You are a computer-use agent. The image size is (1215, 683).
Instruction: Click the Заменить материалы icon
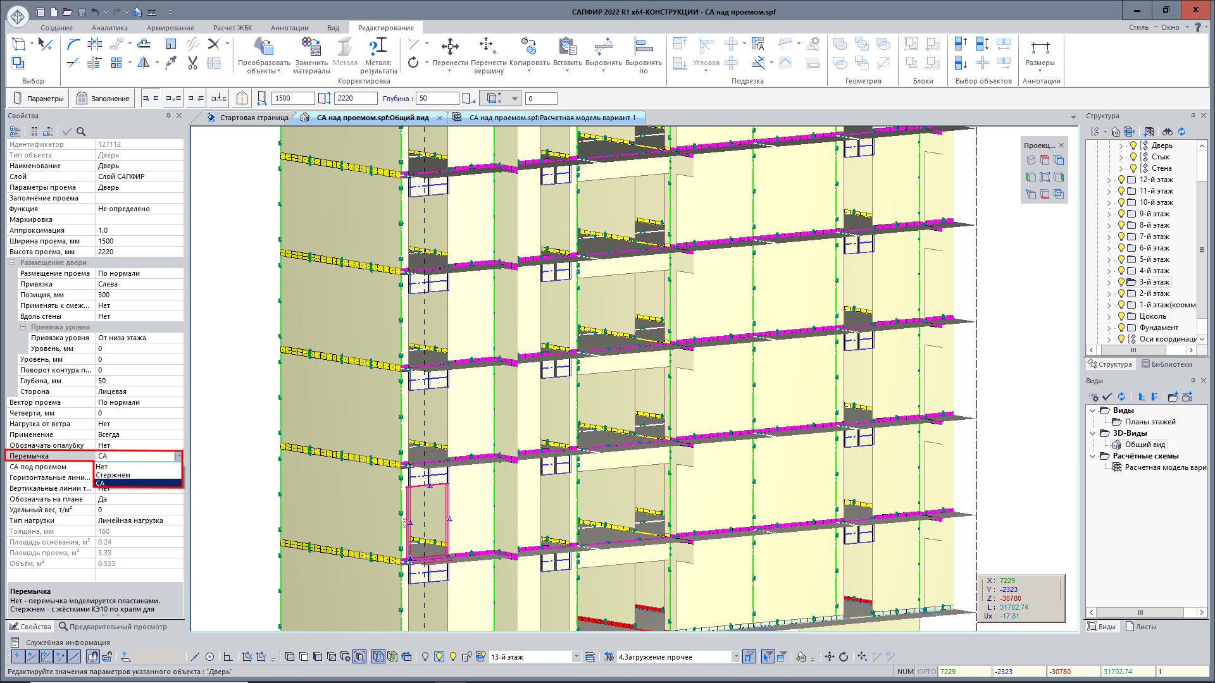pyautogui.click(x=311, y=46)
